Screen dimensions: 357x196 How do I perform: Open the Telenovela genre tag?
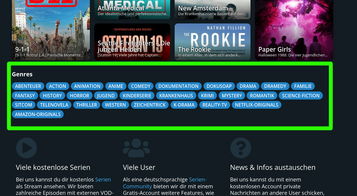[54, 105]
